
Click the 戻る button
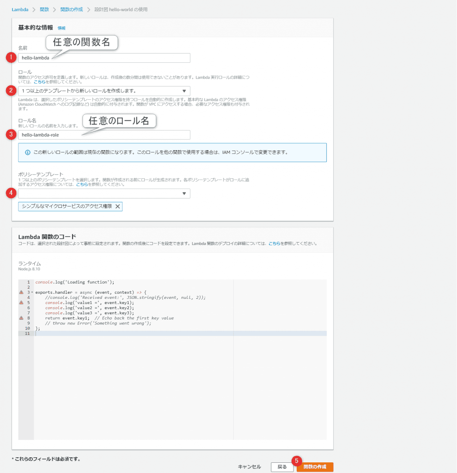click(x=282, y=467)
